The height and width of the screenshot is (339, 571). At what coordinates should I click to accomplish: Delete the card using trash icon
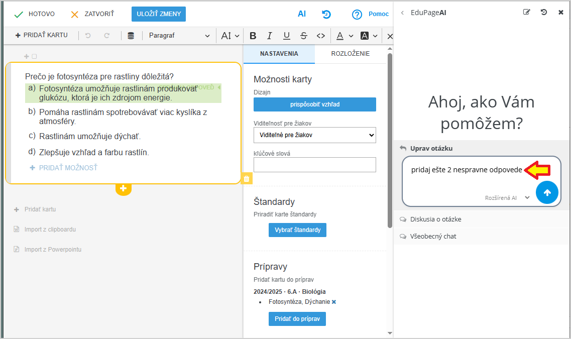click(x=247, y=179)
